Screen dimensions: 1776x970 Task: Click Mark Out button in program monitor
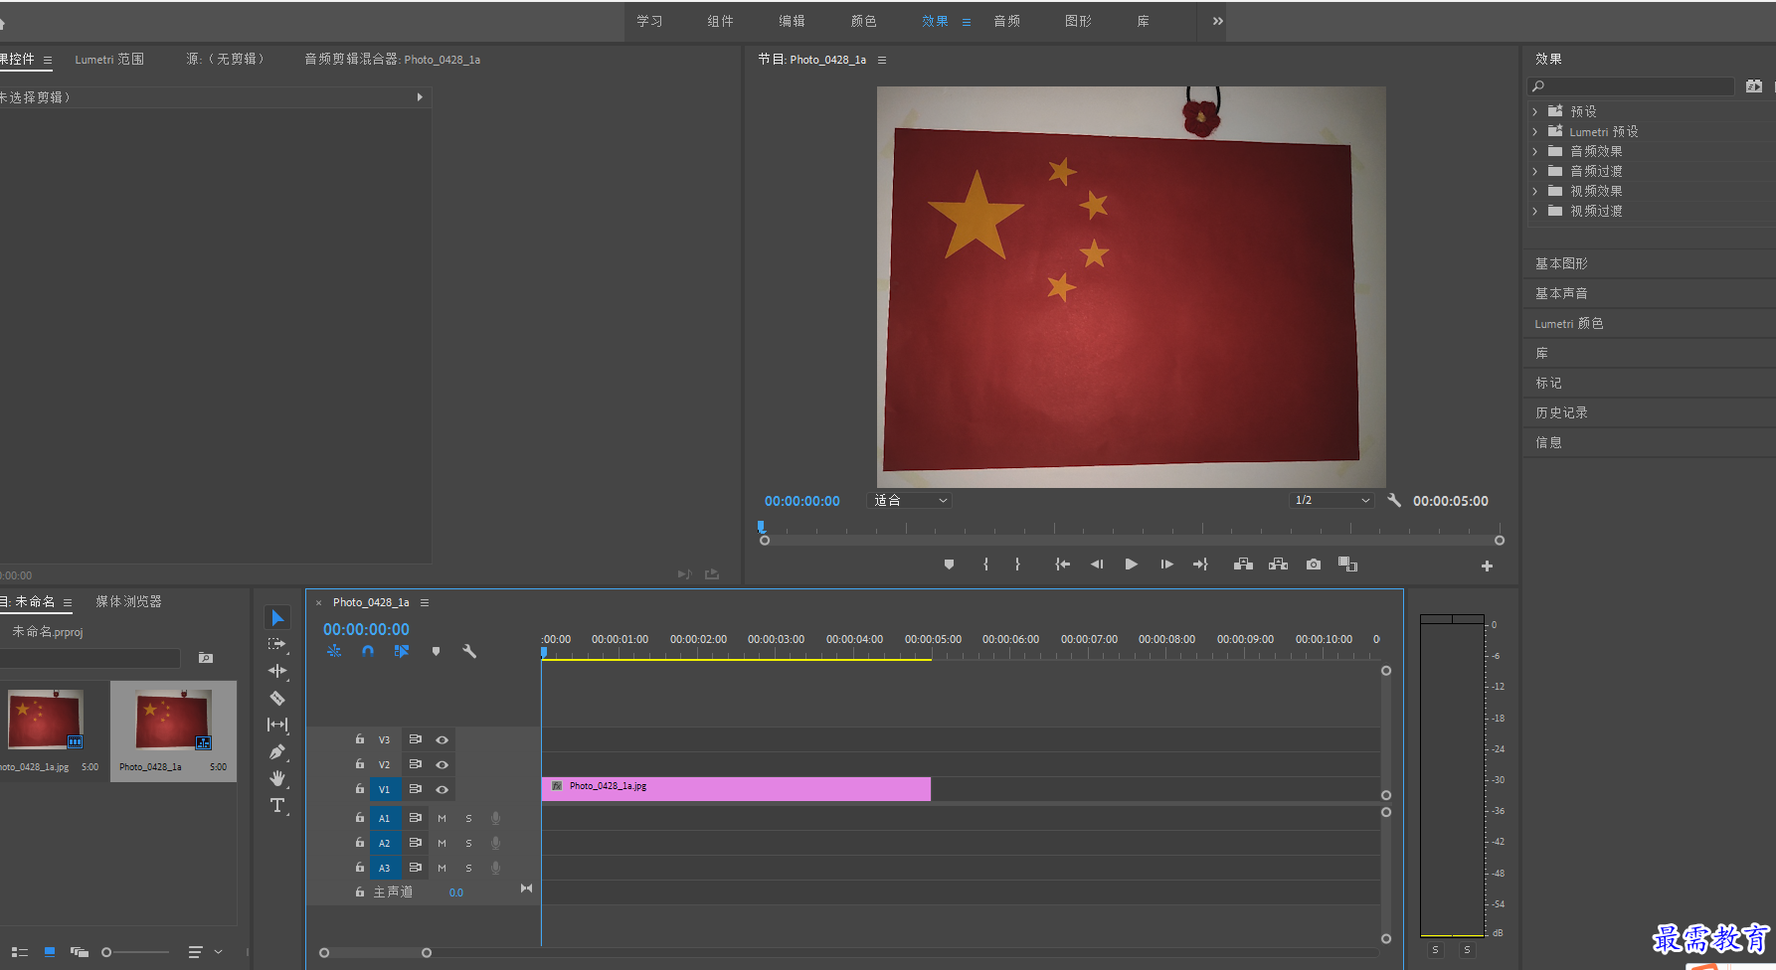pyautogui.click(x=1017, y=565)
